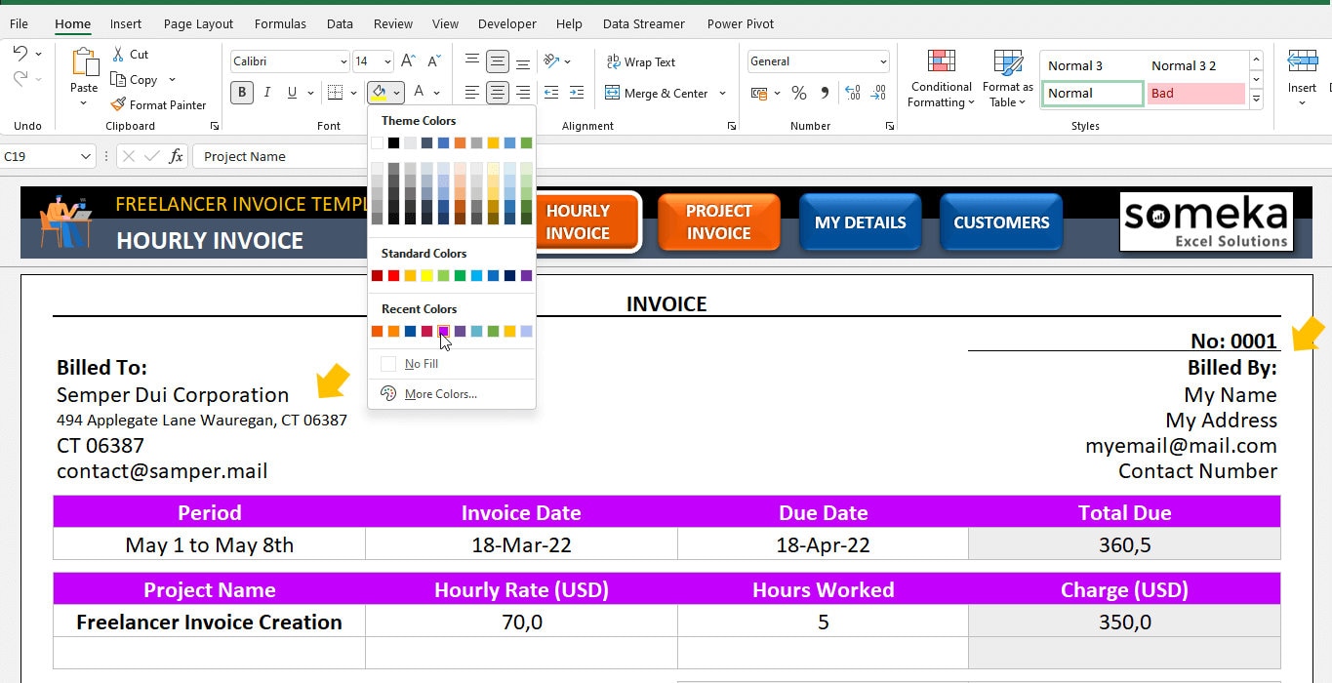Click the Increase Indent icon
This screenshot has width=1332, height=683.
[577, 93]
